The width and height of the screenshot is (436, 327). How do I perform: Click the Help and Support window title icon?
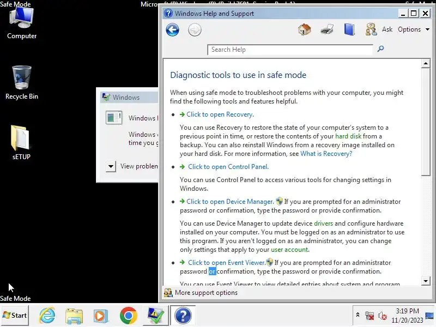tap(168, 13)
